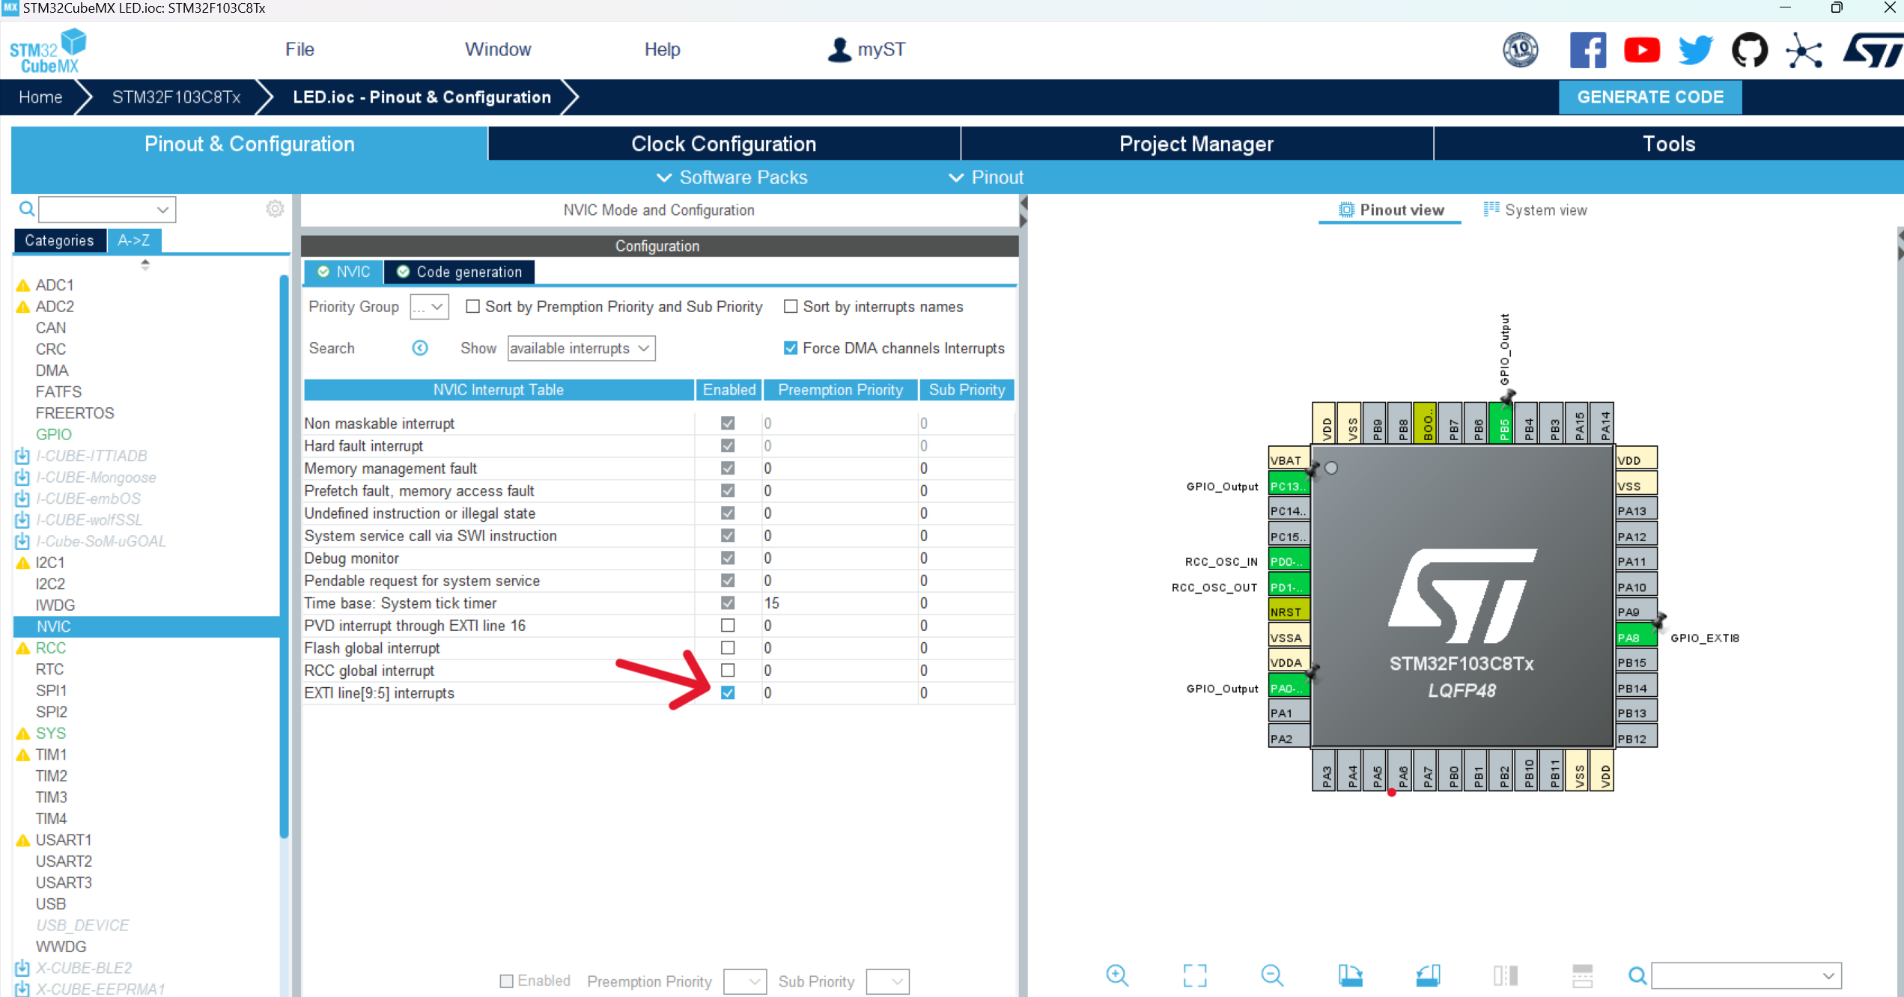The width and height of the screenshot is (1904, 997).
Task: Switch to the Clock Configuration tab
Action: pos(724,144)
